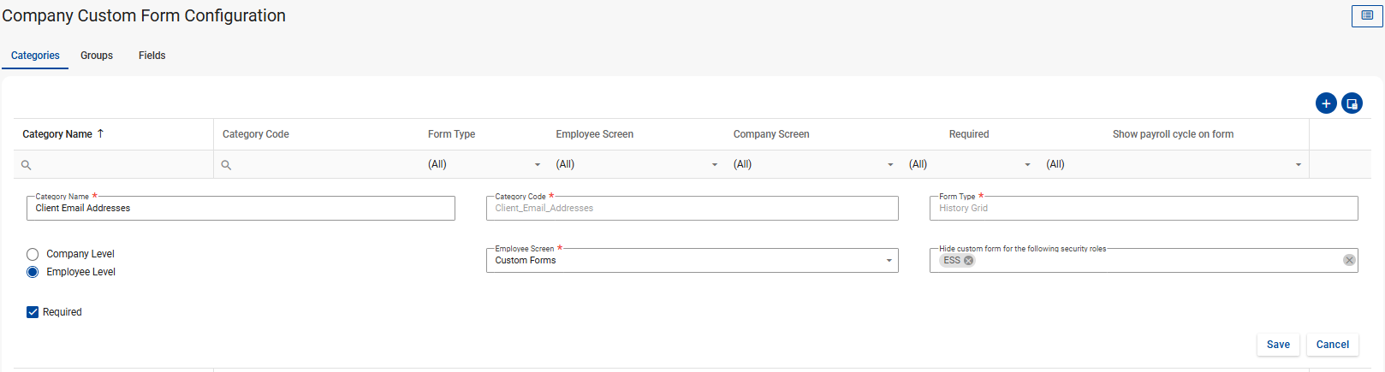The image size is (1385, 372).
Task: Select the Employee Level radio button
Action: (33, 272)
